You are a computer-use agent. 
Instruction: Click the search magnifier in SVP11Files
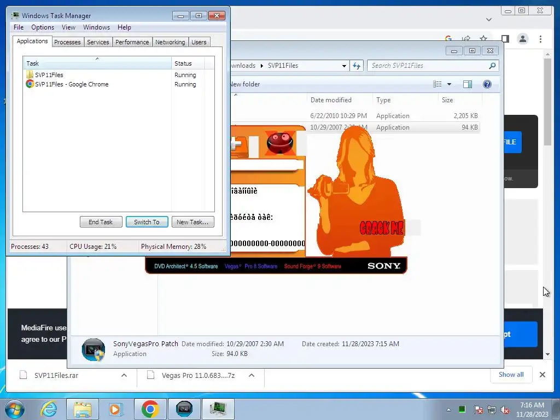[x=492, y=66]
